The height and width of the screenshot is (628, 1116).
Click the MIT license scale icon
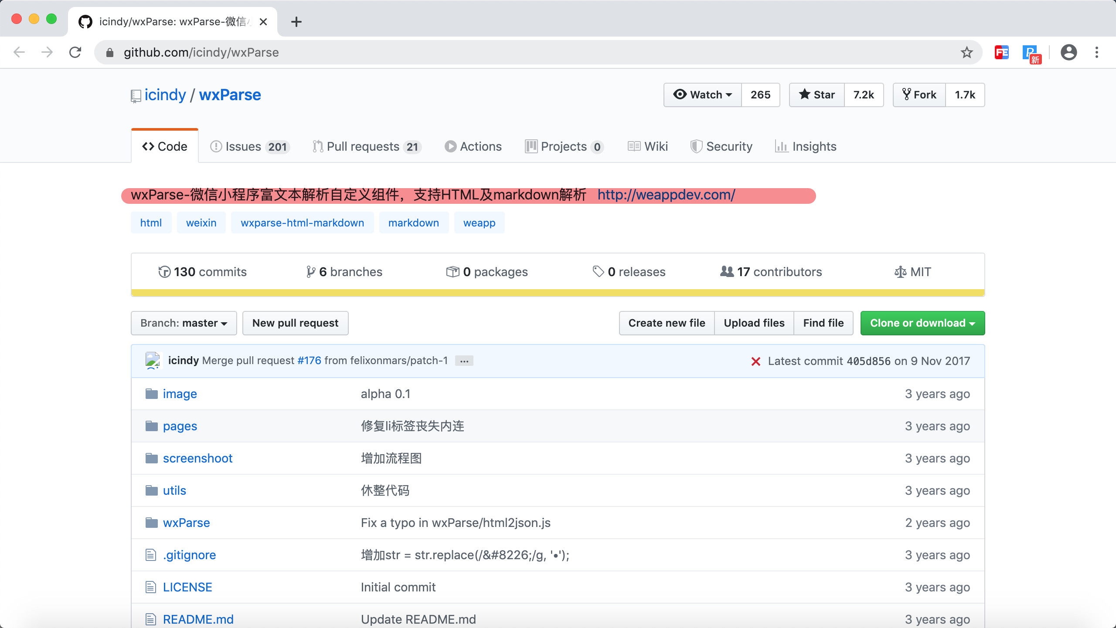point(900,272)
